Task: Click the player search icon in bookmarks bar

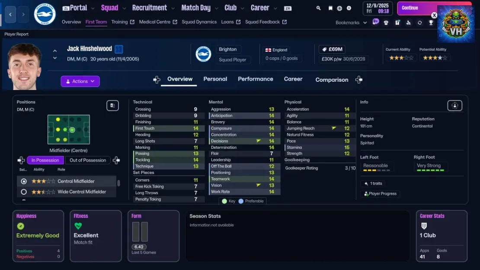Action: click(x=408, y=22)
